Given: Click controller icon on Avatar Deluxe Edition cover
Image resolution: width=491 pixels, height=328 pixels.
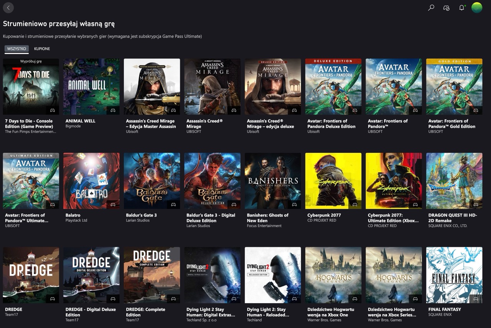Looking at the screenshot, I should click(355, 110).
